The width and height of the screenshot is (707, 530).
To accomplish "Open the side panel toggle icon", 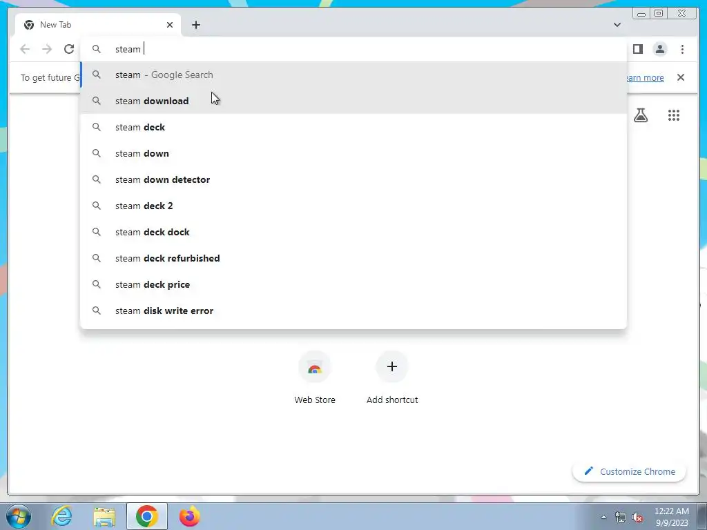I will coord(637,49).
